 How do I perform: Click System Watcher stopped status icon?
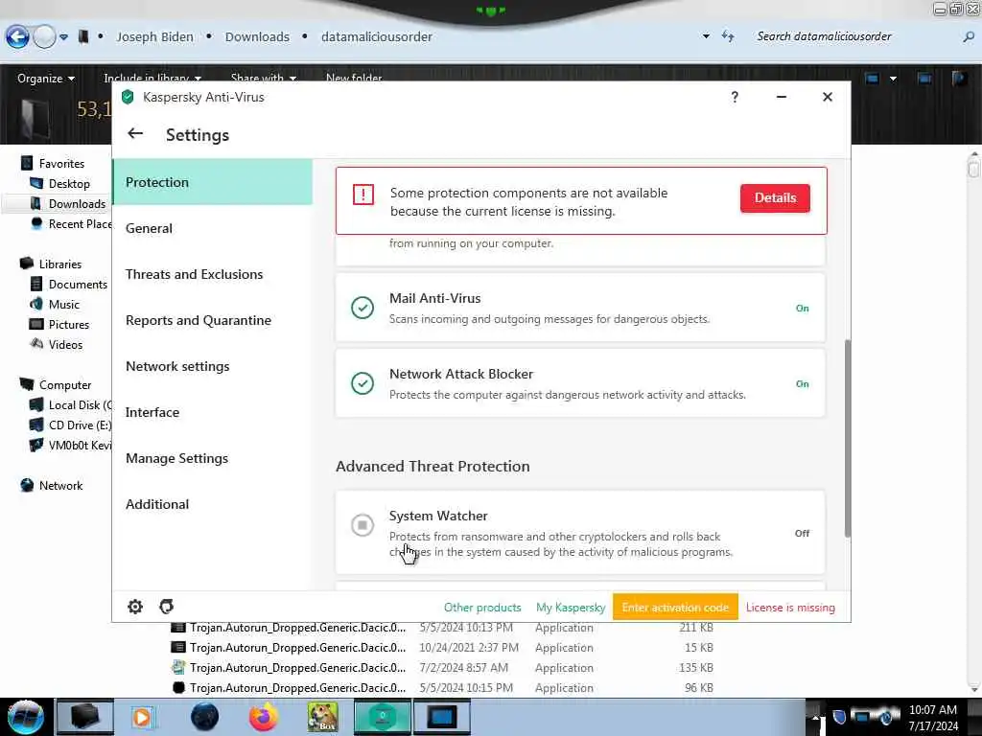click(362, 525)
